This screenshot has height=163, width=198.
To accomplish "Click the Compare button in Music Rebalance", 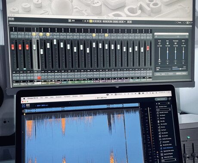I will coord(170,74).
